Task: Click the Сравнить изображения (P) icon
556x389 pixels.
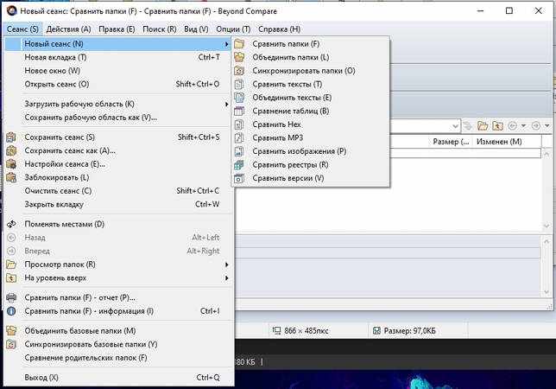Action: [x=239, y=151]
